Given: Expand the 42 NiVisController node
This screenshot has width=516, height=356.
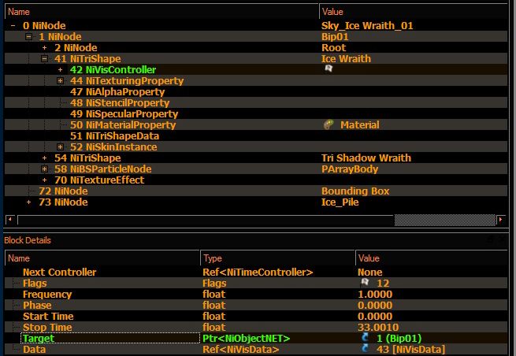Looking at the screenshot, I should tap(60, 70).
